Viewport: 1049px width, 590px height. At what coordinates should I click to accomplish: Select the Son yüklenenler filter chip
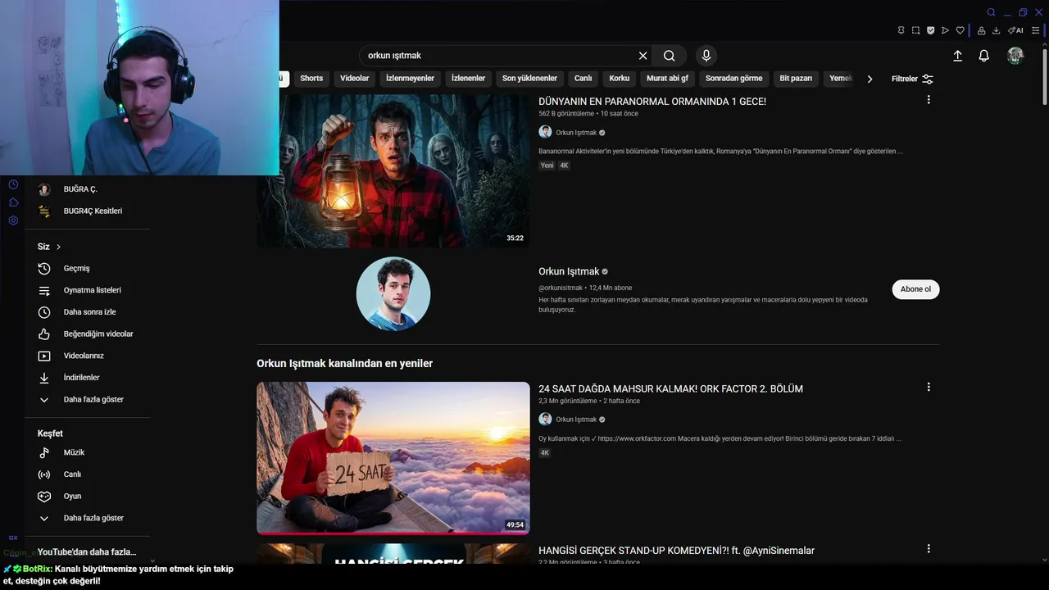(529, 79)
